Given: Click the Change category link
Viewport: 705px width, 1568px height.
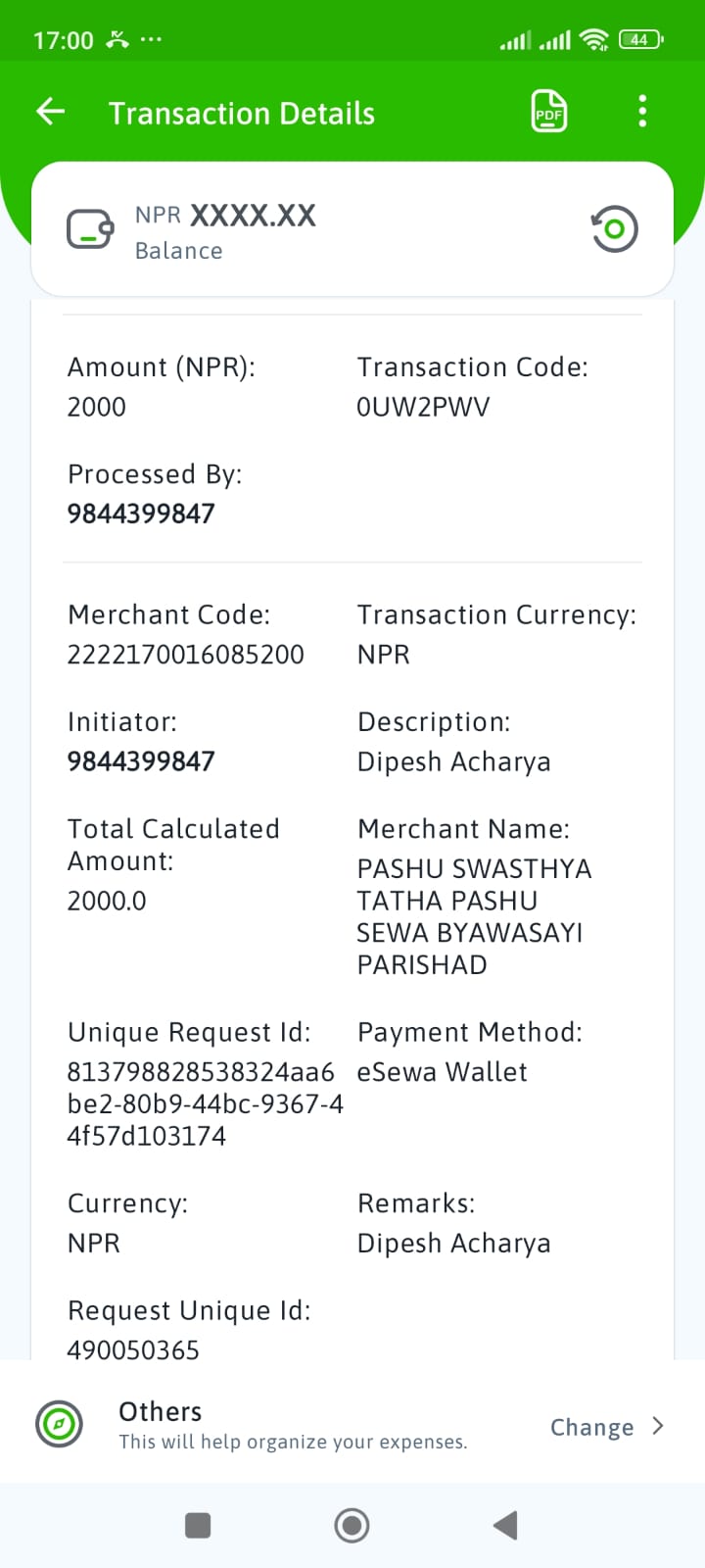Looking at the screenshot, I should (x=591, y=1427).
